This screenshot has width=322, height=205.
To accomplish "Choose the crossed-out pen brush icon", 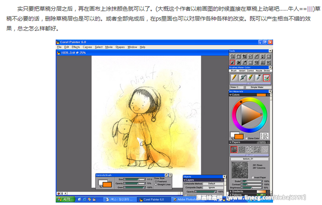I will pyautogui.click(x=242, y=78).
